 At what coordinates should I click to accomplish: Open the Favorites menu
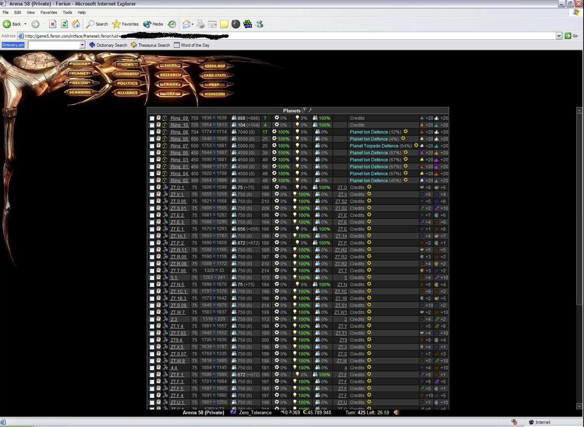(49, 12)
